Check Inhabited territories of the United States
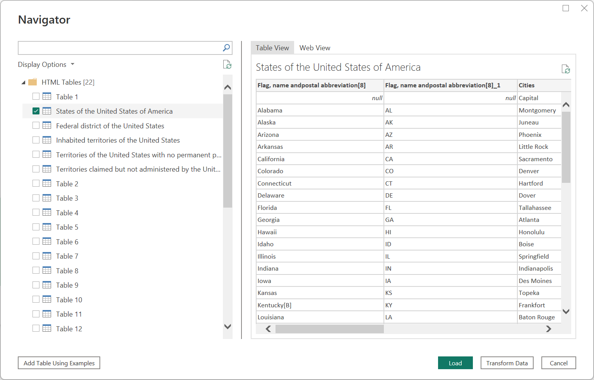The width and height of the screenshot is (594, 380). coord(36,140)
